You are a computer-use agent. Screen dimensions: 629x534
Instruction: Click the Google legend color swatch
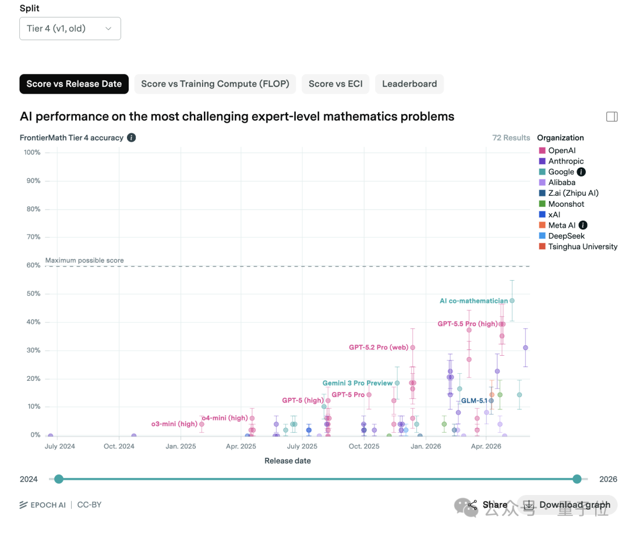542,172
